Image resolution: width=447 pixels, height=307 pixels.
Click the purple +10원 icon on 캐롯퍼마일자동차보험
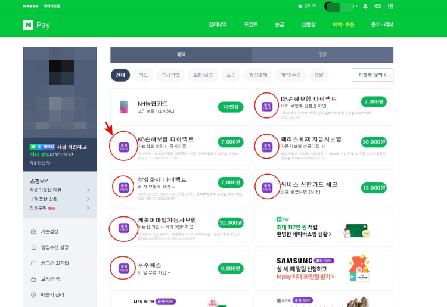coord(124,228)
